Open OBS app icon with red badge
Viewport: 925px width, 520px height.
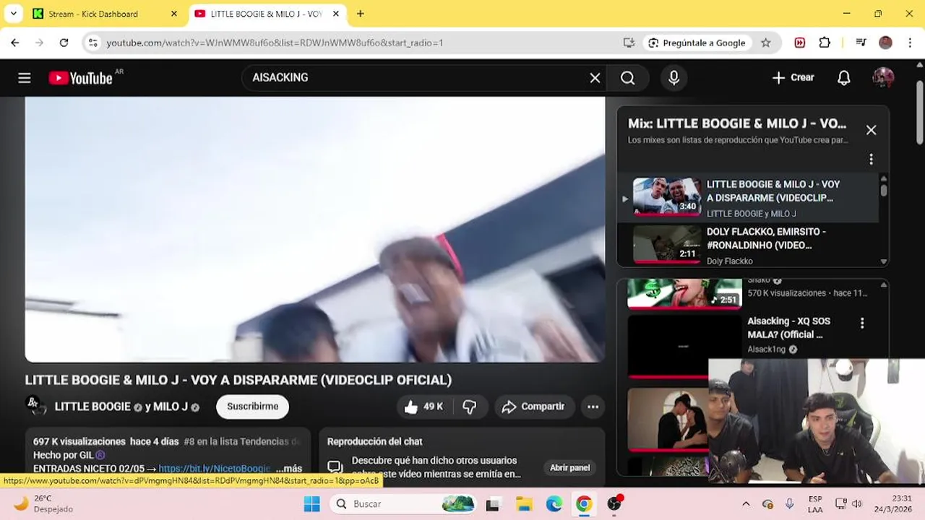pyautogui.click(x=615, y=503)
